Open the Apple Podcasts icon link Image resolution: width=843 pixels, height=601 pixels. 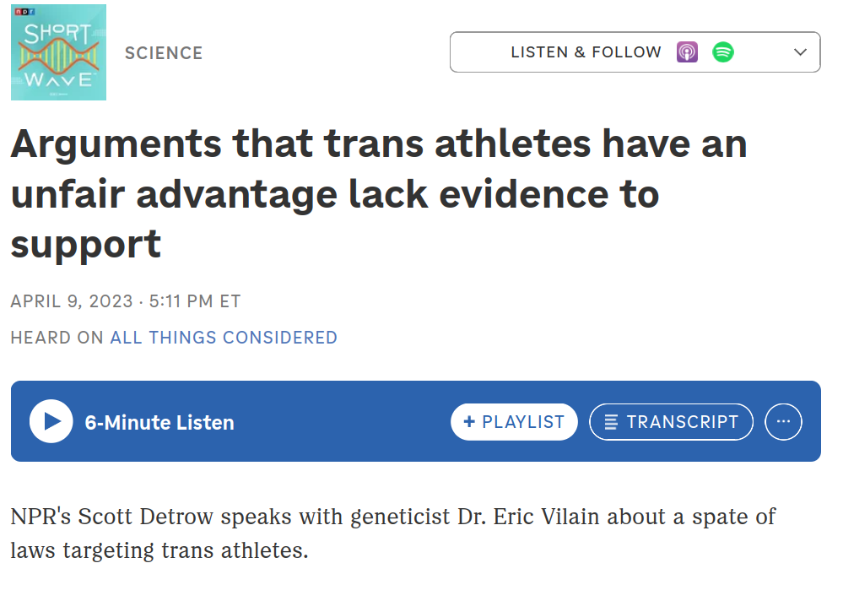pos(687,52)
